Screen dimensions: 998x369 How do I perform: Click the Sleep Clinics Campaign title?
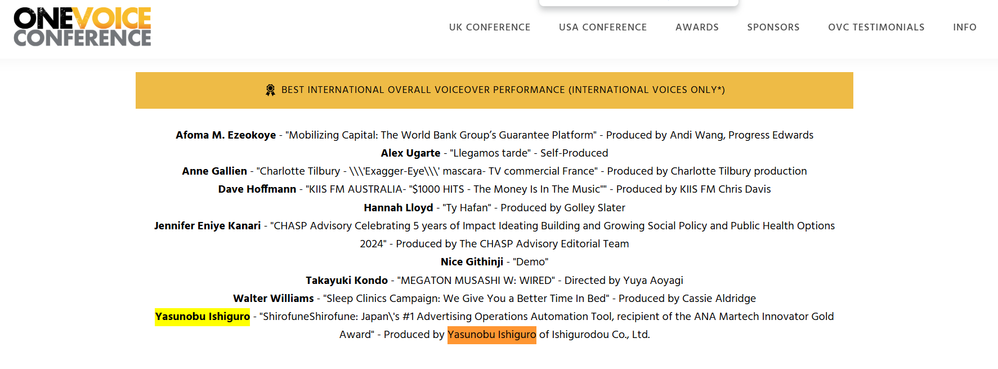466,299
